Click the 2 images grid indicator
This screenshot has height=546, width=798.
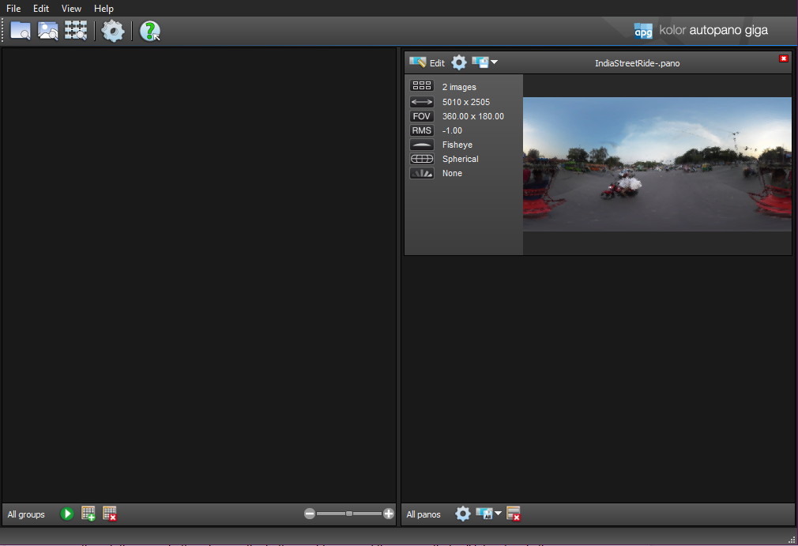pyautogui.click(x=421, y=85)
